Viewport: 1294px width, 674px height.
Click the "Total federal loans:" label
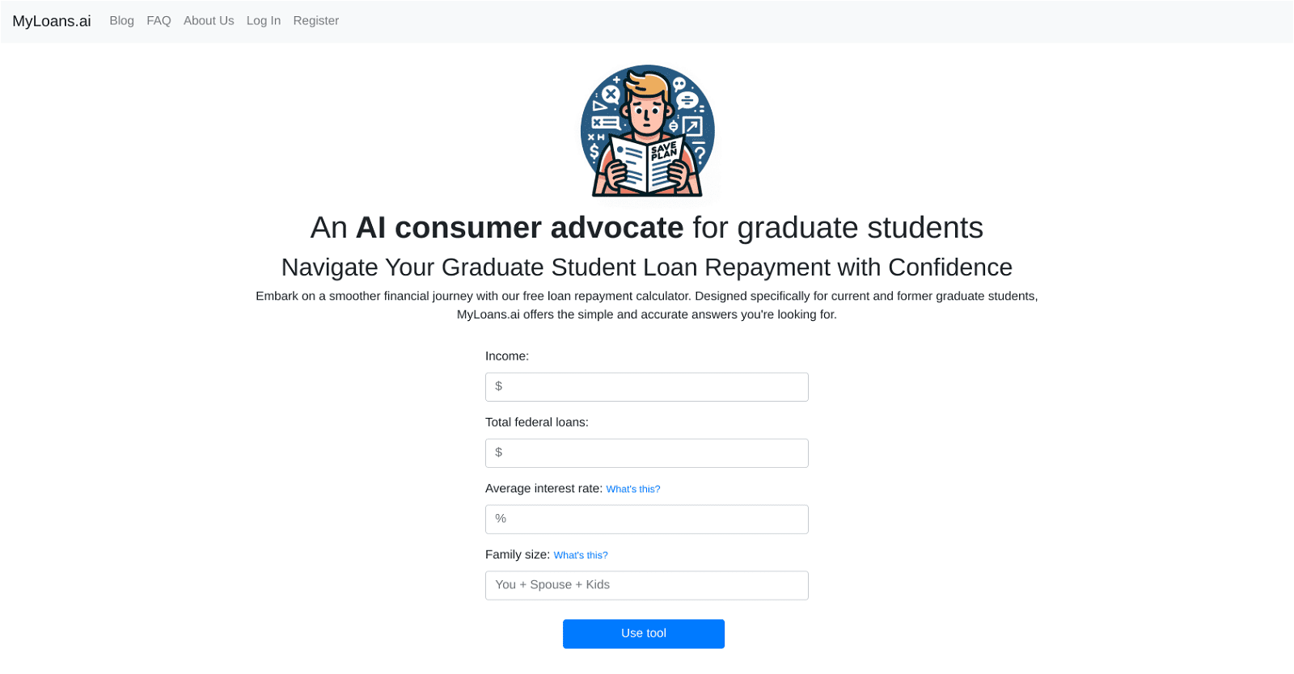[537, 423]
